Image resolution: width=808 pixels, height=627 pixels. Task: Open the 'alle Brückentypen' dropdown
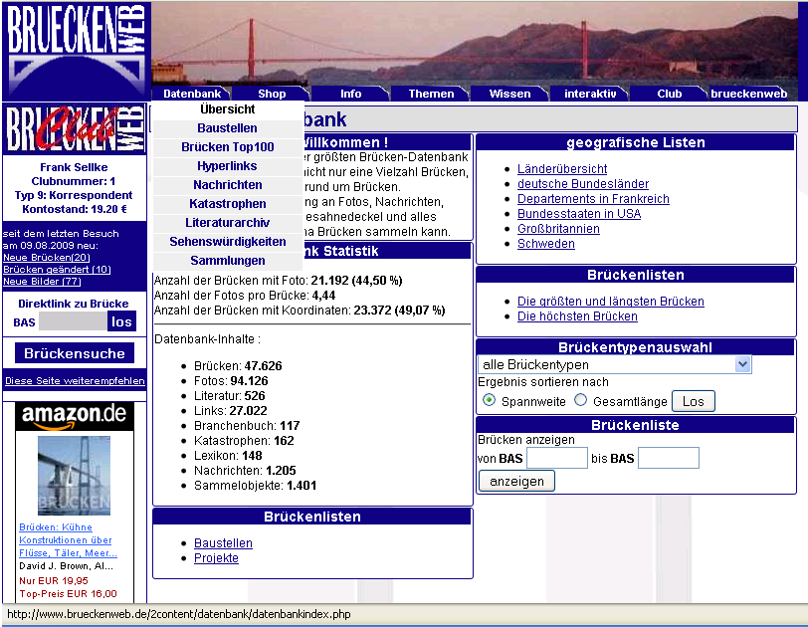pyautogui.click(x=614, y=365)
